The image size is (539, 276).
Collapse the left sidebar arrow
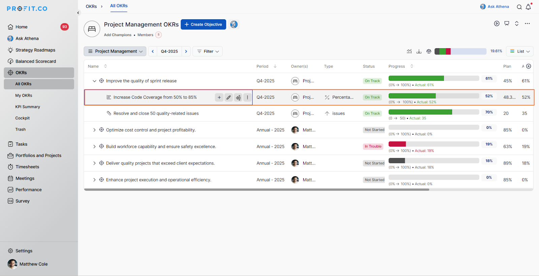tap(78, 13)
